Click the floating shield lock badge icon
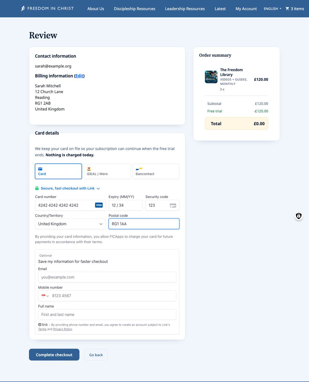The height and width of the screenshot is (382, 309). pyautogui.click(x=299, y=216)
